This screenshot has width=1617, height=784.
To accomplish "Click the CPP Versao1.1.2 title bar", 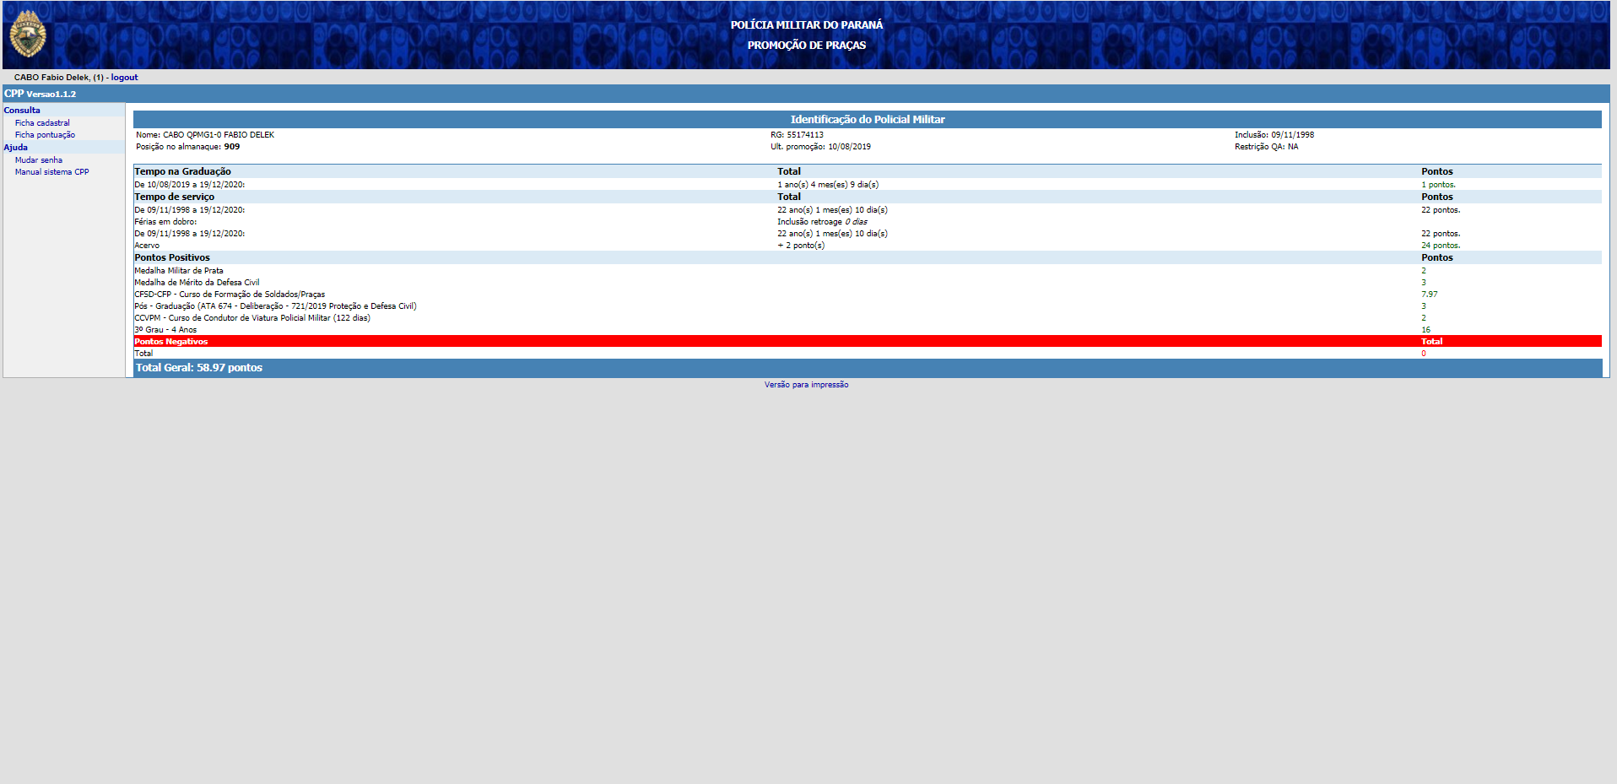I will click(41, 94).
